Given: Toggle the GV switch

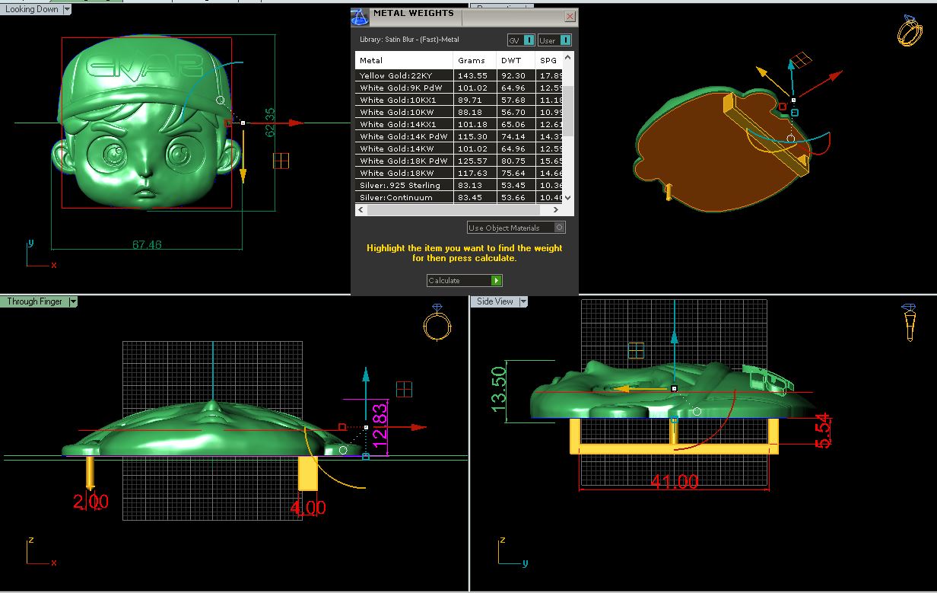Looking at the screenshot, I should 529,40.
